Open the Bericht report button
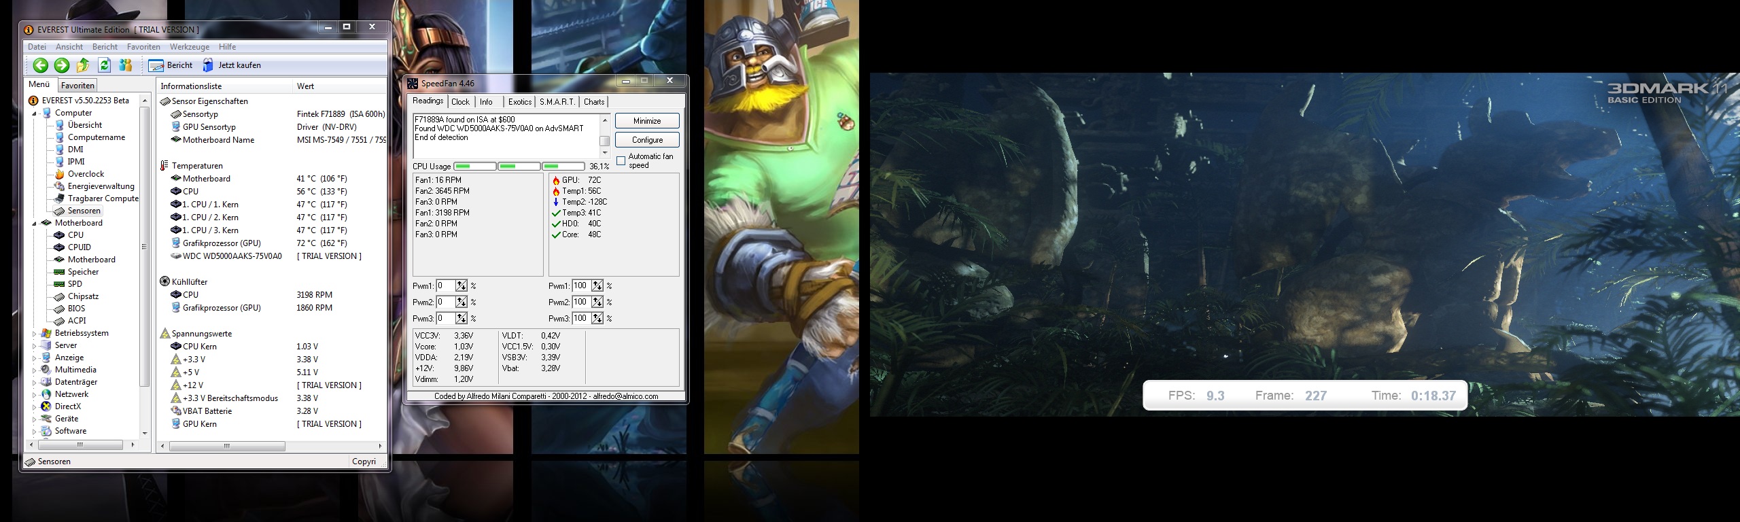Viewport: 1740px width, 522px height. tap(171, 65)
